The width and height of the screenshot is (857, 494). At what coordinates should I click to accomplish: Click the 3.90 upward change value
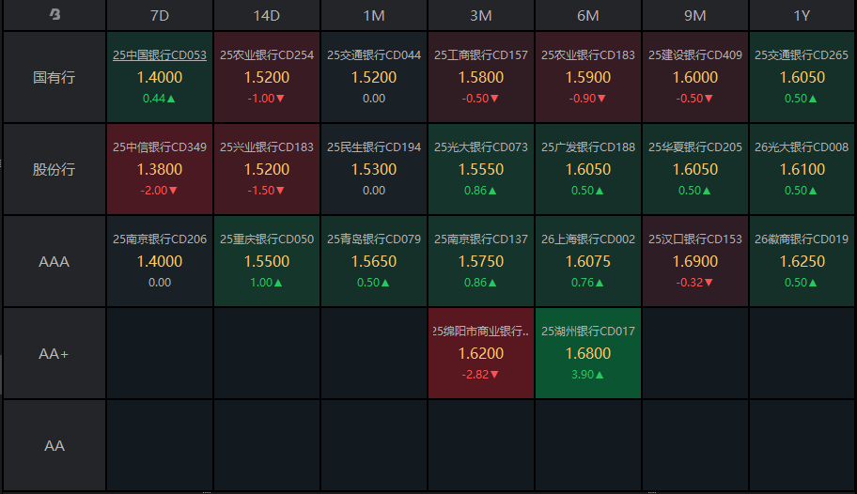[x=587, y=375]
